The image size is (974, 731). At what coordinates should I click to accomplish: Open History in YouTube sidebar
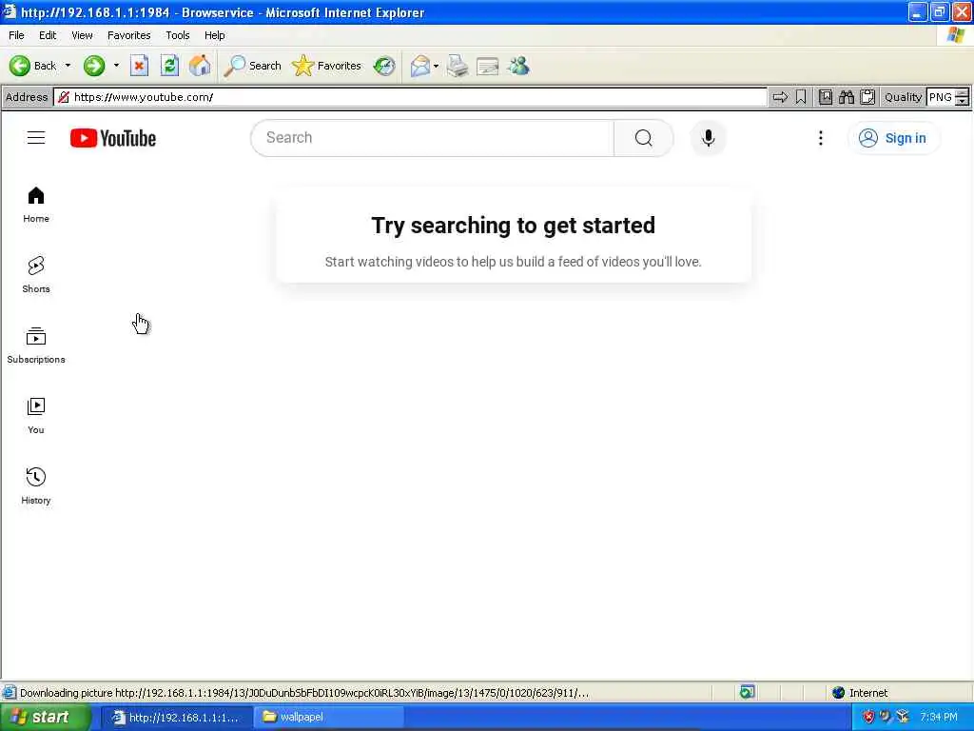point(36,486)
